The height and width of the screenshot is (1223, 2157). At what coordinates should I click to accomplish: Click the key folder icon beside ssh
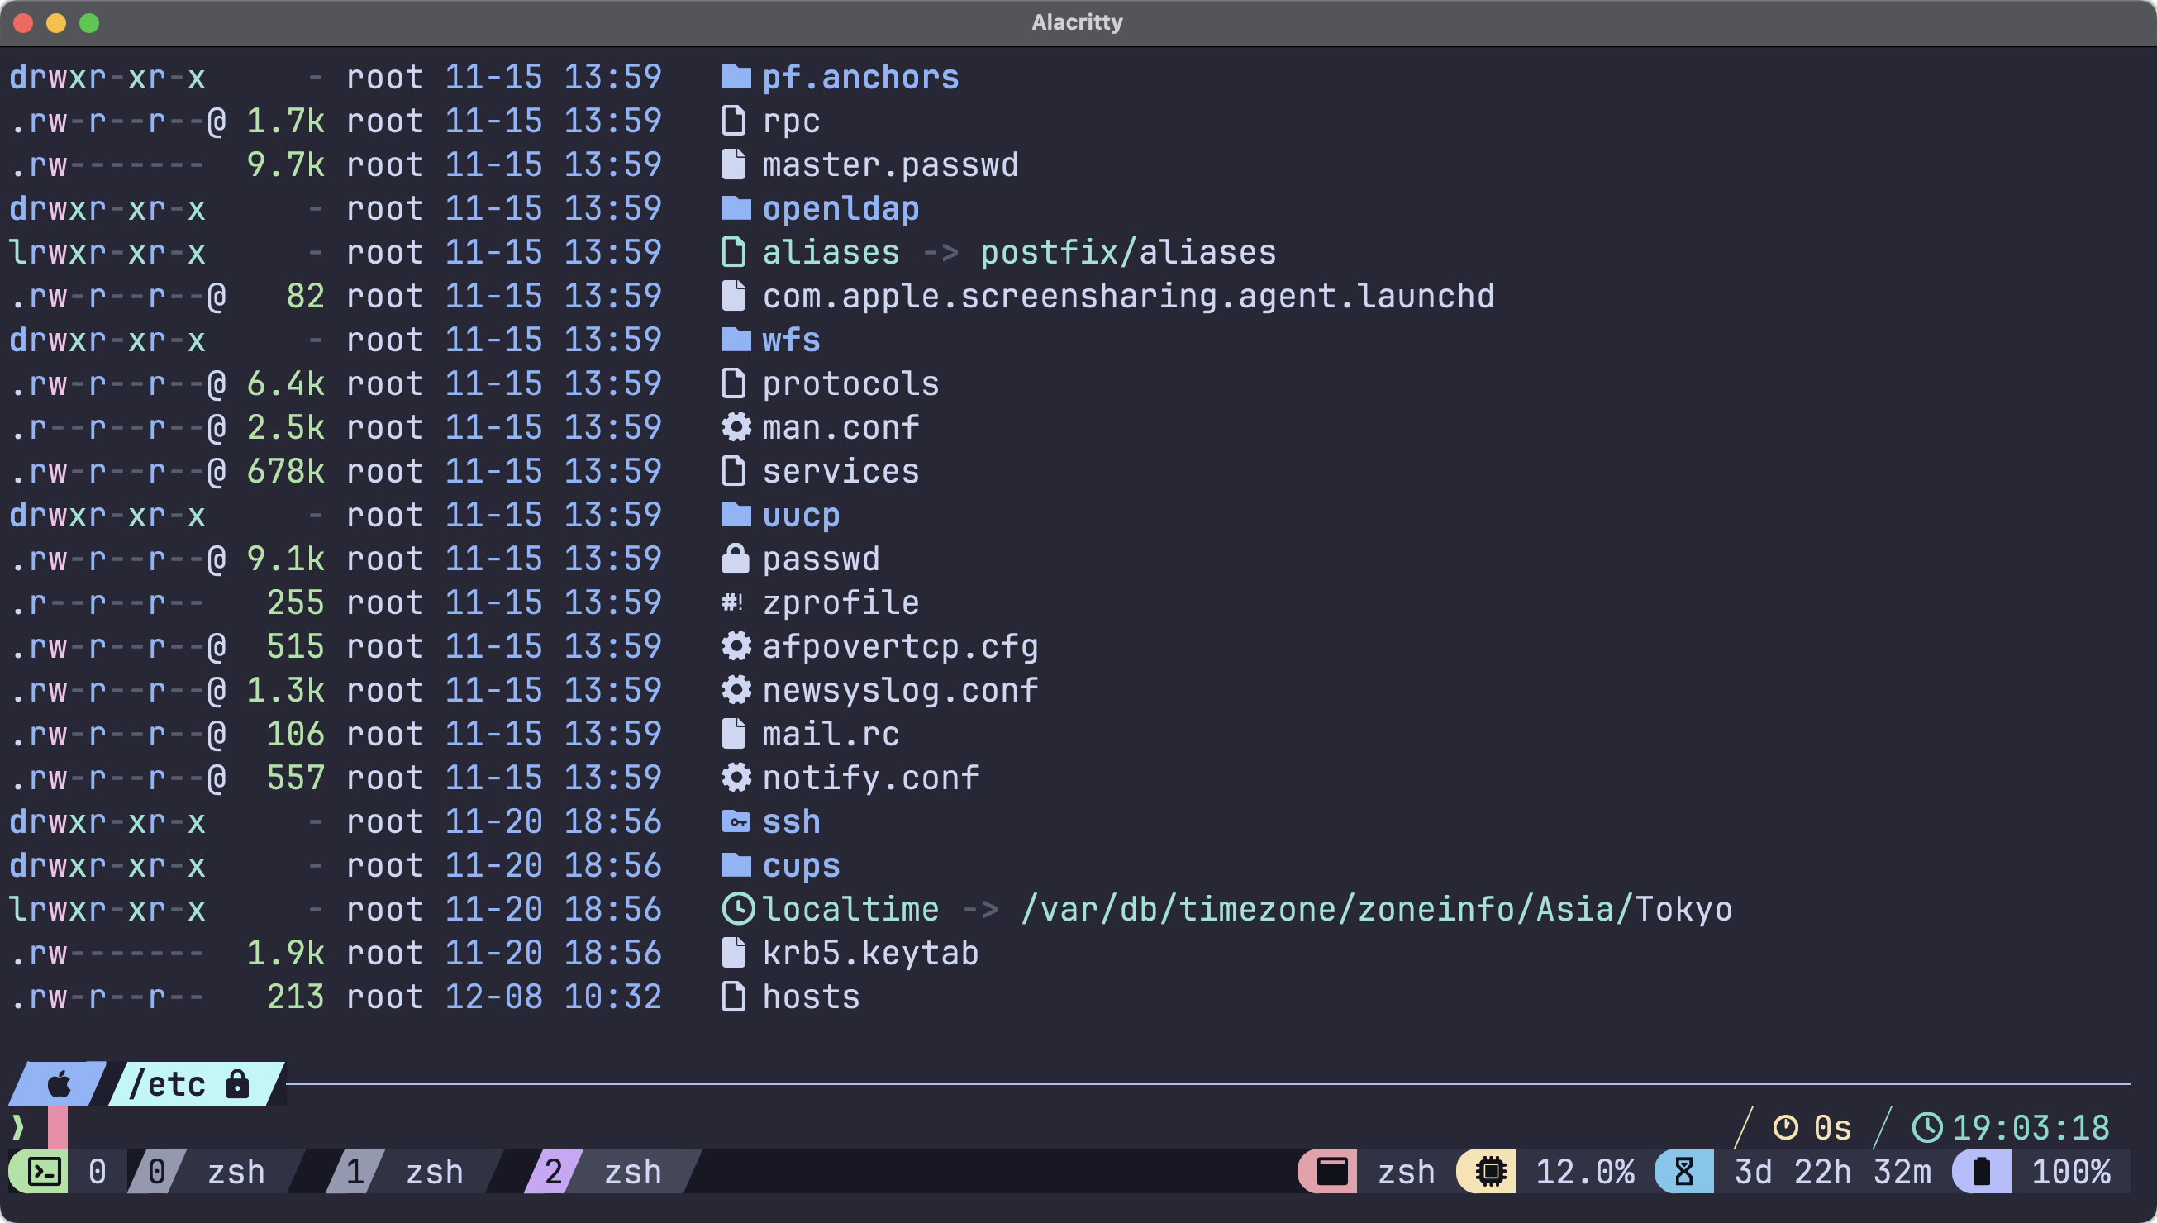pyautogui.click(x=736, y=821)
